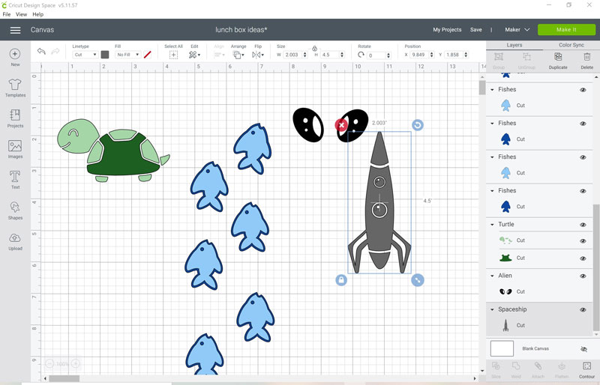600x385 pixels.
Task: Select the turtle image on canvas
Action: coord(113,151)
